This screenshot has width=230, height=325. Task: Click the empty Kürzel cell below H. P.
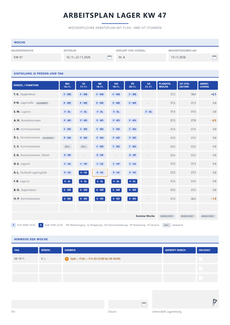[x=36, y=208]
